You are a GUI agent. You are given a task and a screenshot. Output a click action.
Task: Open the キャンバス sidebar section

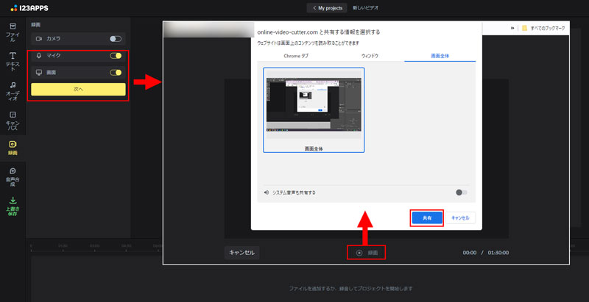point(13,121)
